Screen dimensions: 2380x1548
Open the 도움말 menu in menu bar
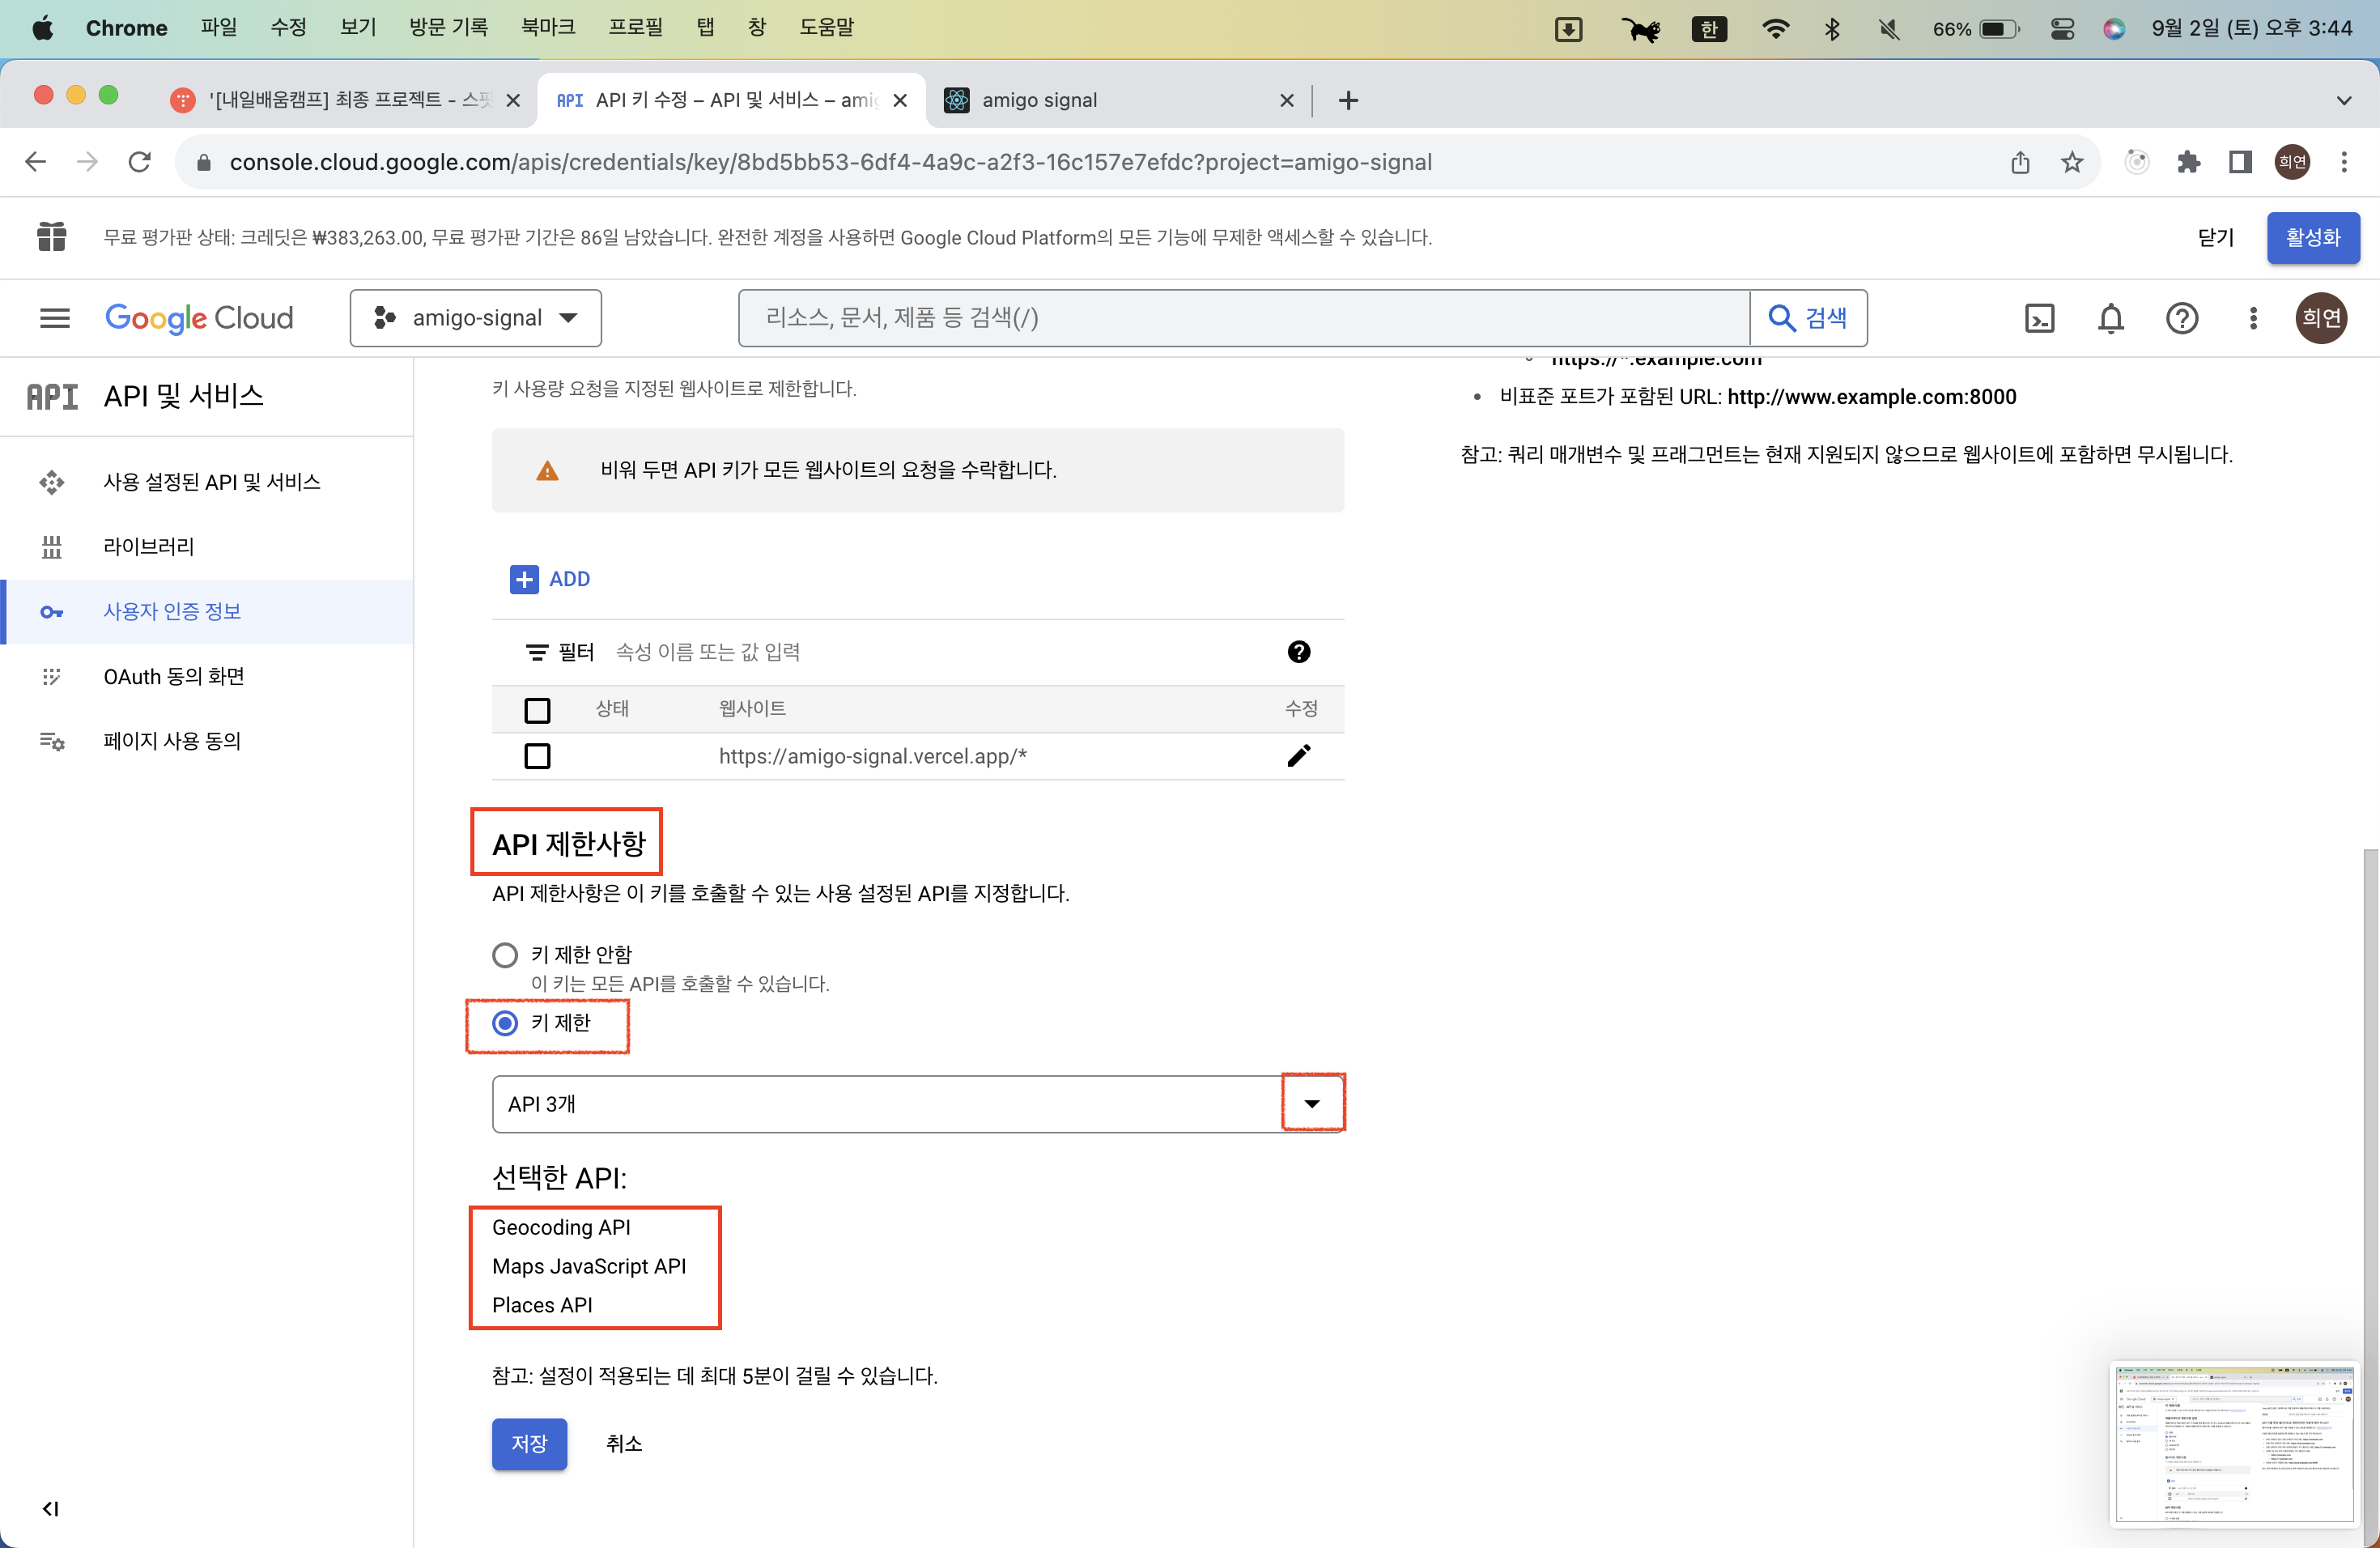(826, 28)
